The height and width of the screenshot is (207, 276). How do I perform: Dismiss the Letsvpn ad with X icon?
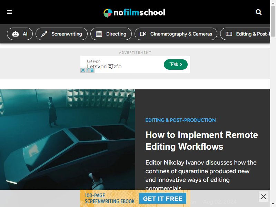coord(83,70)
